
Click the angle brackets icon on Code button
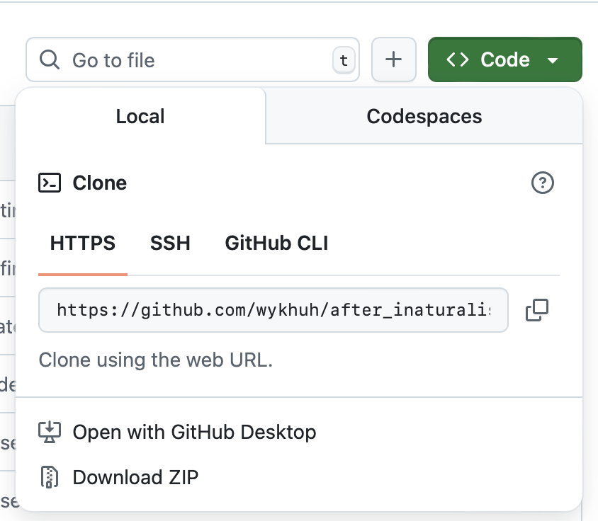tap(458, 60)
